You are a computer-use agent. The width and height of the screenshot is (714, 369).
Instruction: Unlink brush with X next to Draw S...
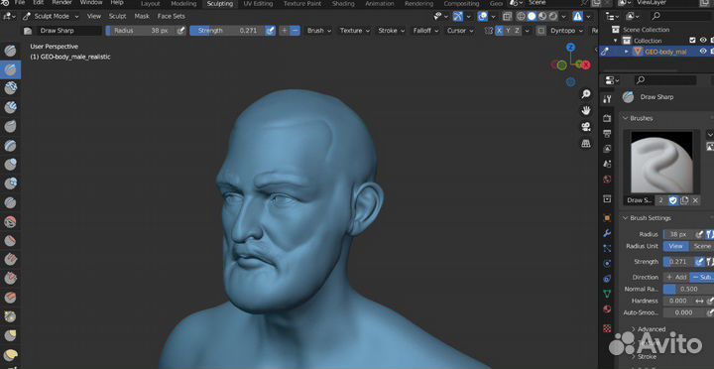pos(695,200)
